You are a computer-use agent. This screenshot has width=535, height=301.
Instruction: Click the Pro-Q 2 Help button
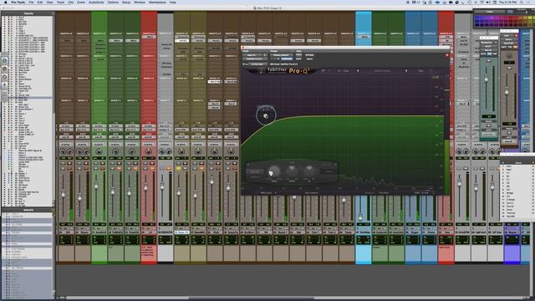(420, 70)
